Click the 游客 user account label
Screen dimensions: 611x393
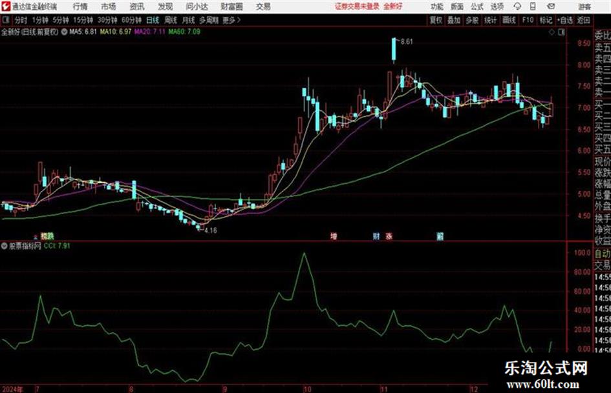pyautogui.click(x=584, y=6)
